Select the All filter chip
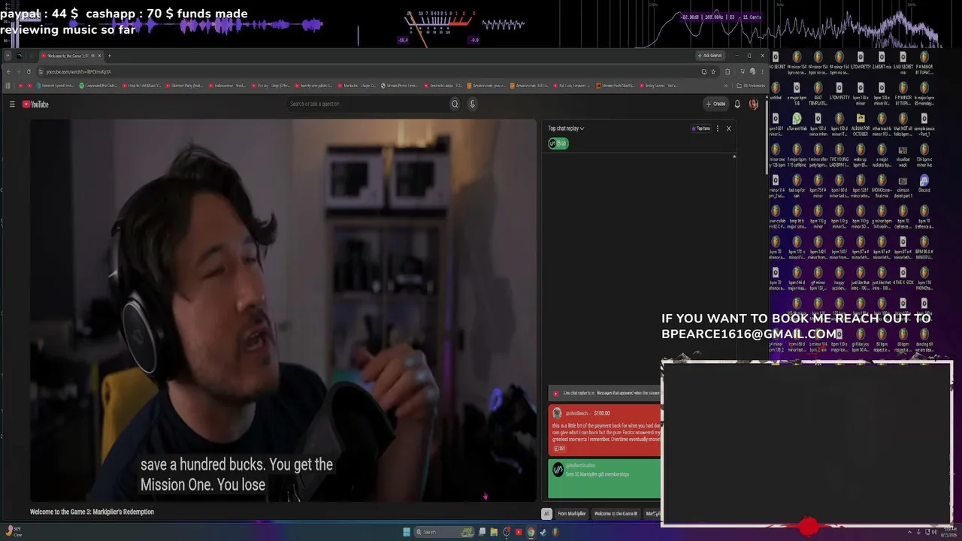The height and width of the screenshot is (541, 962). click(546, 514)
